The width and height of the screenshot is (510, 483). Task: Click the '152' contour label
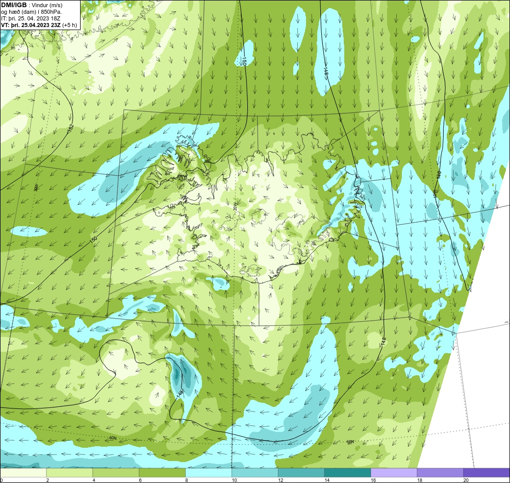[x=71, y=128]
